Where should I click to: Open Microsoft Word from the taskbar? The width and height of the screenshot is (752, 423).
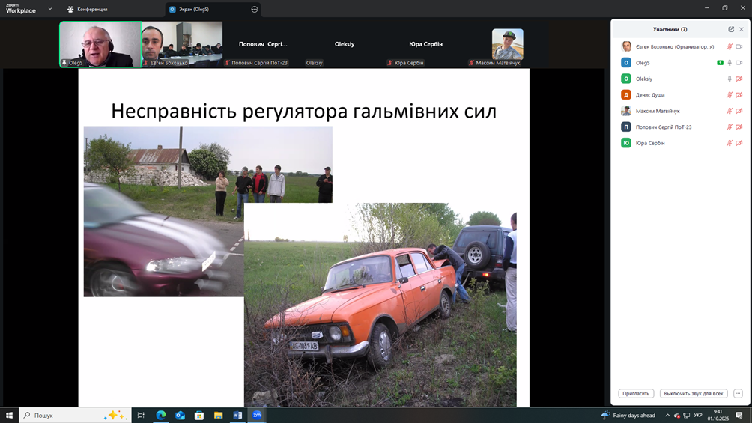pos(237,415)
